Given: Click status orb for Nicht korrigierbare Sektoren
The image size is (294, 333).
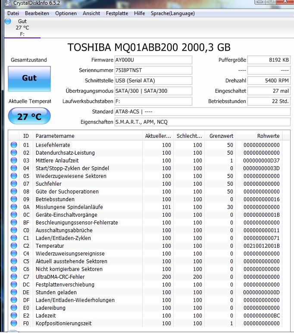Looking at the screenshot, I should coord(14,269).
